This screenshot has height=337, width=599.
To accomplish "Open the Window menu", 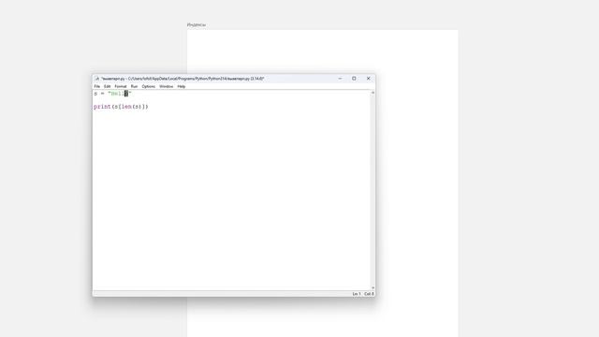I will click(x=167, y=86).
